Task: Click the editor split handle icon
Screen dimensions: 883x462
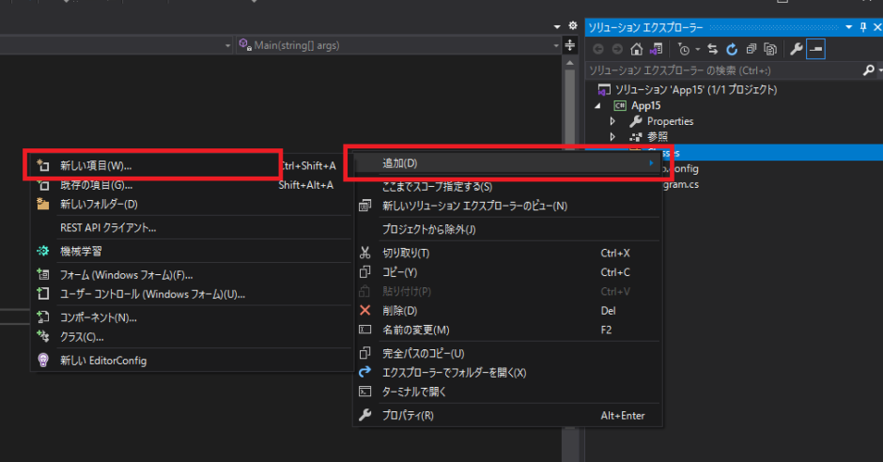Action: (570, 45)
